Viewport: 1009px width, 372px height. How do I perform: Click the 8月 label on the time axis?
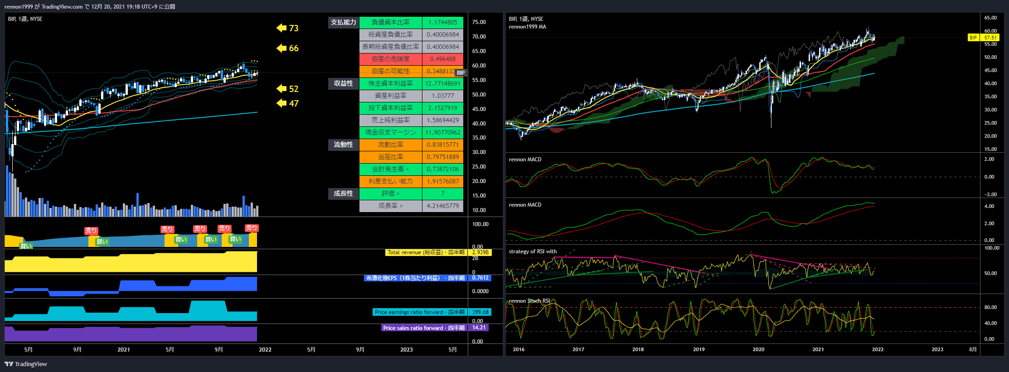click(973, 349)
